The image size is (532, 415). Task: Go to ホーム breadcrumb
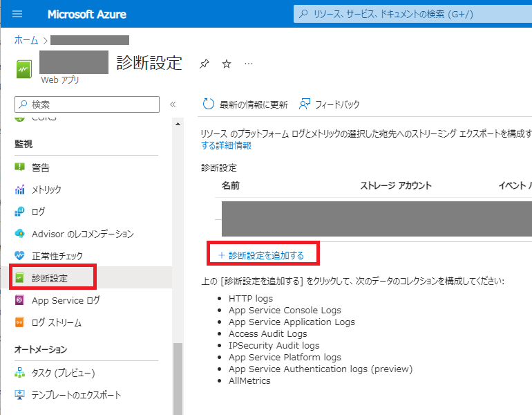tap(26, 40)
